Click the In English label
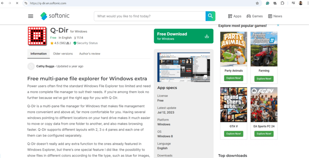The width and height of the screenshot is (309, 158). (x=65, y=38)
